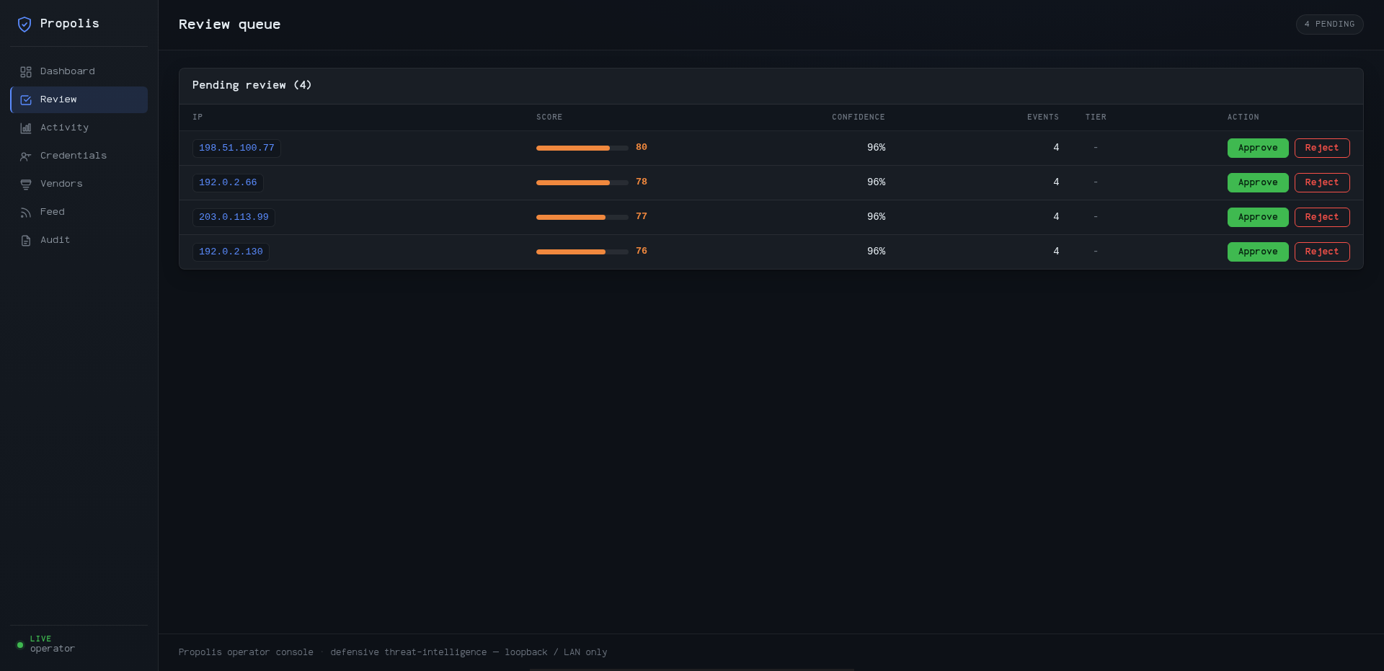Click score value 76
The height and width of the screenshot is (671, 1384).
coord(642,251)
